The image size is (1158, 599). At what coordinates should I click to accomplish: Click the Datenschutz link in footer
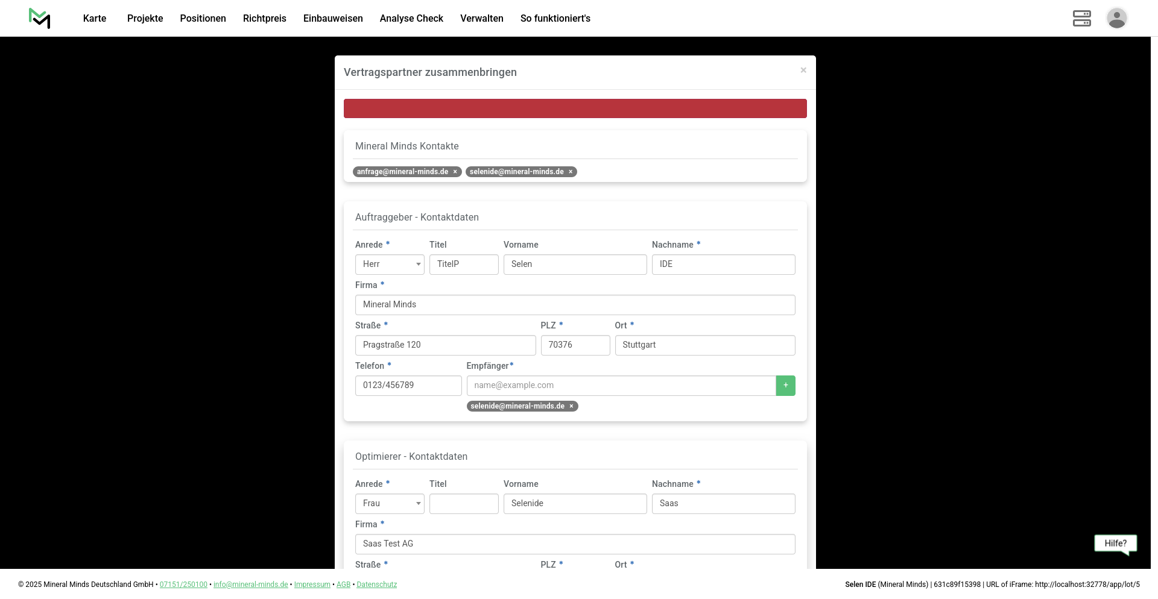376,585
